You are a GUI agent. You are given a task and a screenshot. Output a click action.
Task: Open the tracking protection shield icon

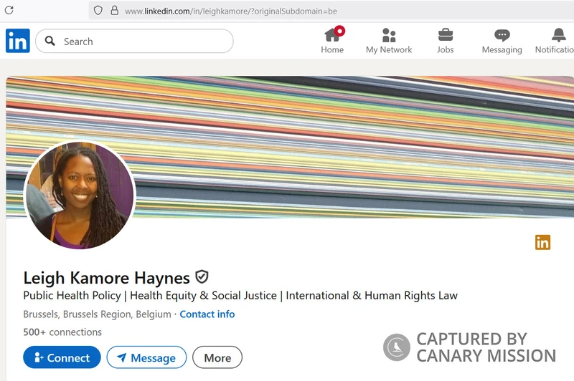[98, 10]
